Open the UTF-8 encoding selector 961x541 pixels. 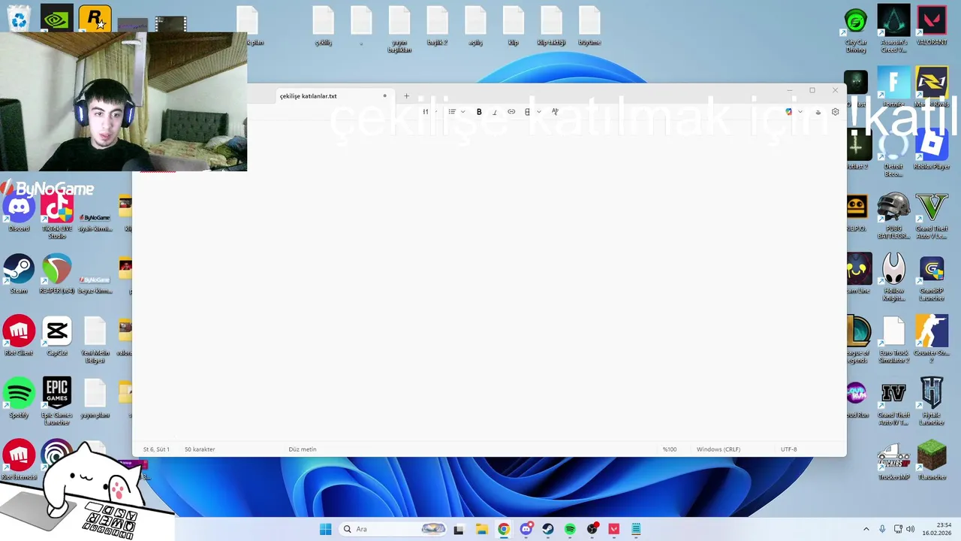788,449
